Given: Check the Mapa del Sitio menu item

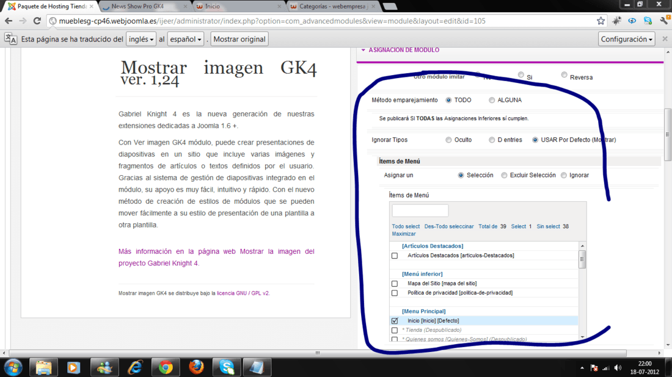Looking at the screenshot, I should pyautogui.click(x=394, y=283).
